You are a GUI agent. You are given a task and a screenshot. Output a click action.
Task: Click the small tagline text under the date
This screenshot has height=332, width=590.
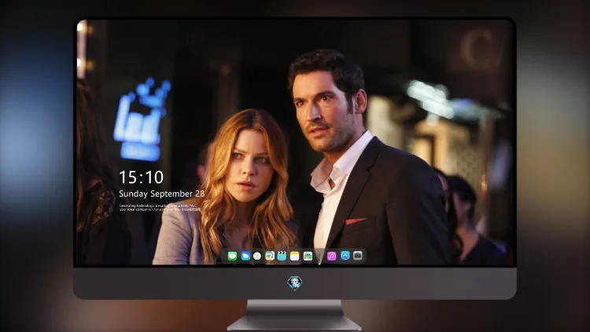[x=160, y=208]
